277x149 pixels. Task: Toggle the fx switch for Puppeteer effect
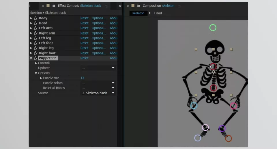coord(35,58)
